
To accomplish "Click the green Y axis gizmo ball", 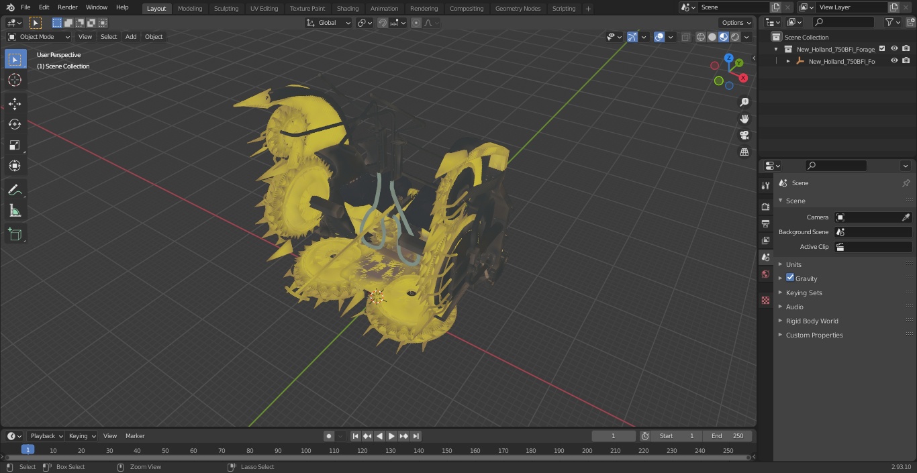I will pos(738,63).
